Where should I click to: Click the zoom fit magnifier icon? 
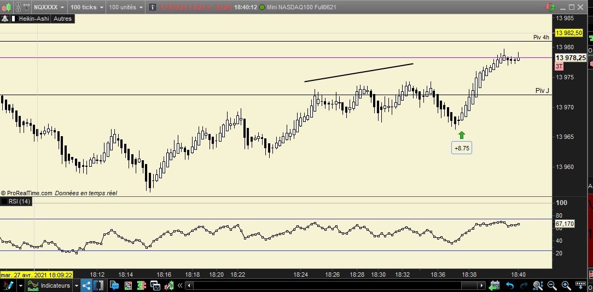pos(538,285)
